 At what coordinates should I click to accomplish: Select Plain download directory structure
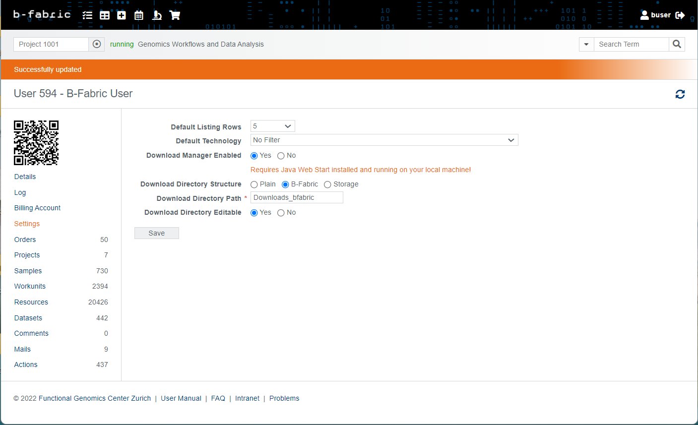pyautogui.click(x=254, y=184)
